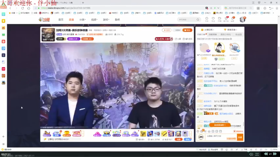This screenshot has height=157, width=280.
Task: Click the magnifier icon in search box
Action: tap(198, 20)
